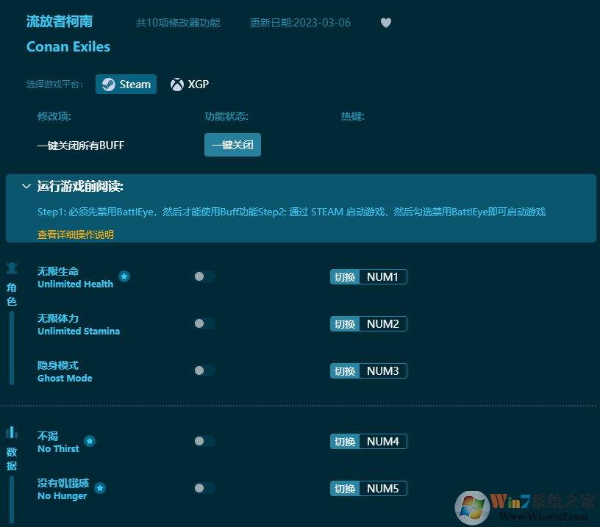Click the NUM1 hotkey field
The image size is (600, 527).
[383, 277]
